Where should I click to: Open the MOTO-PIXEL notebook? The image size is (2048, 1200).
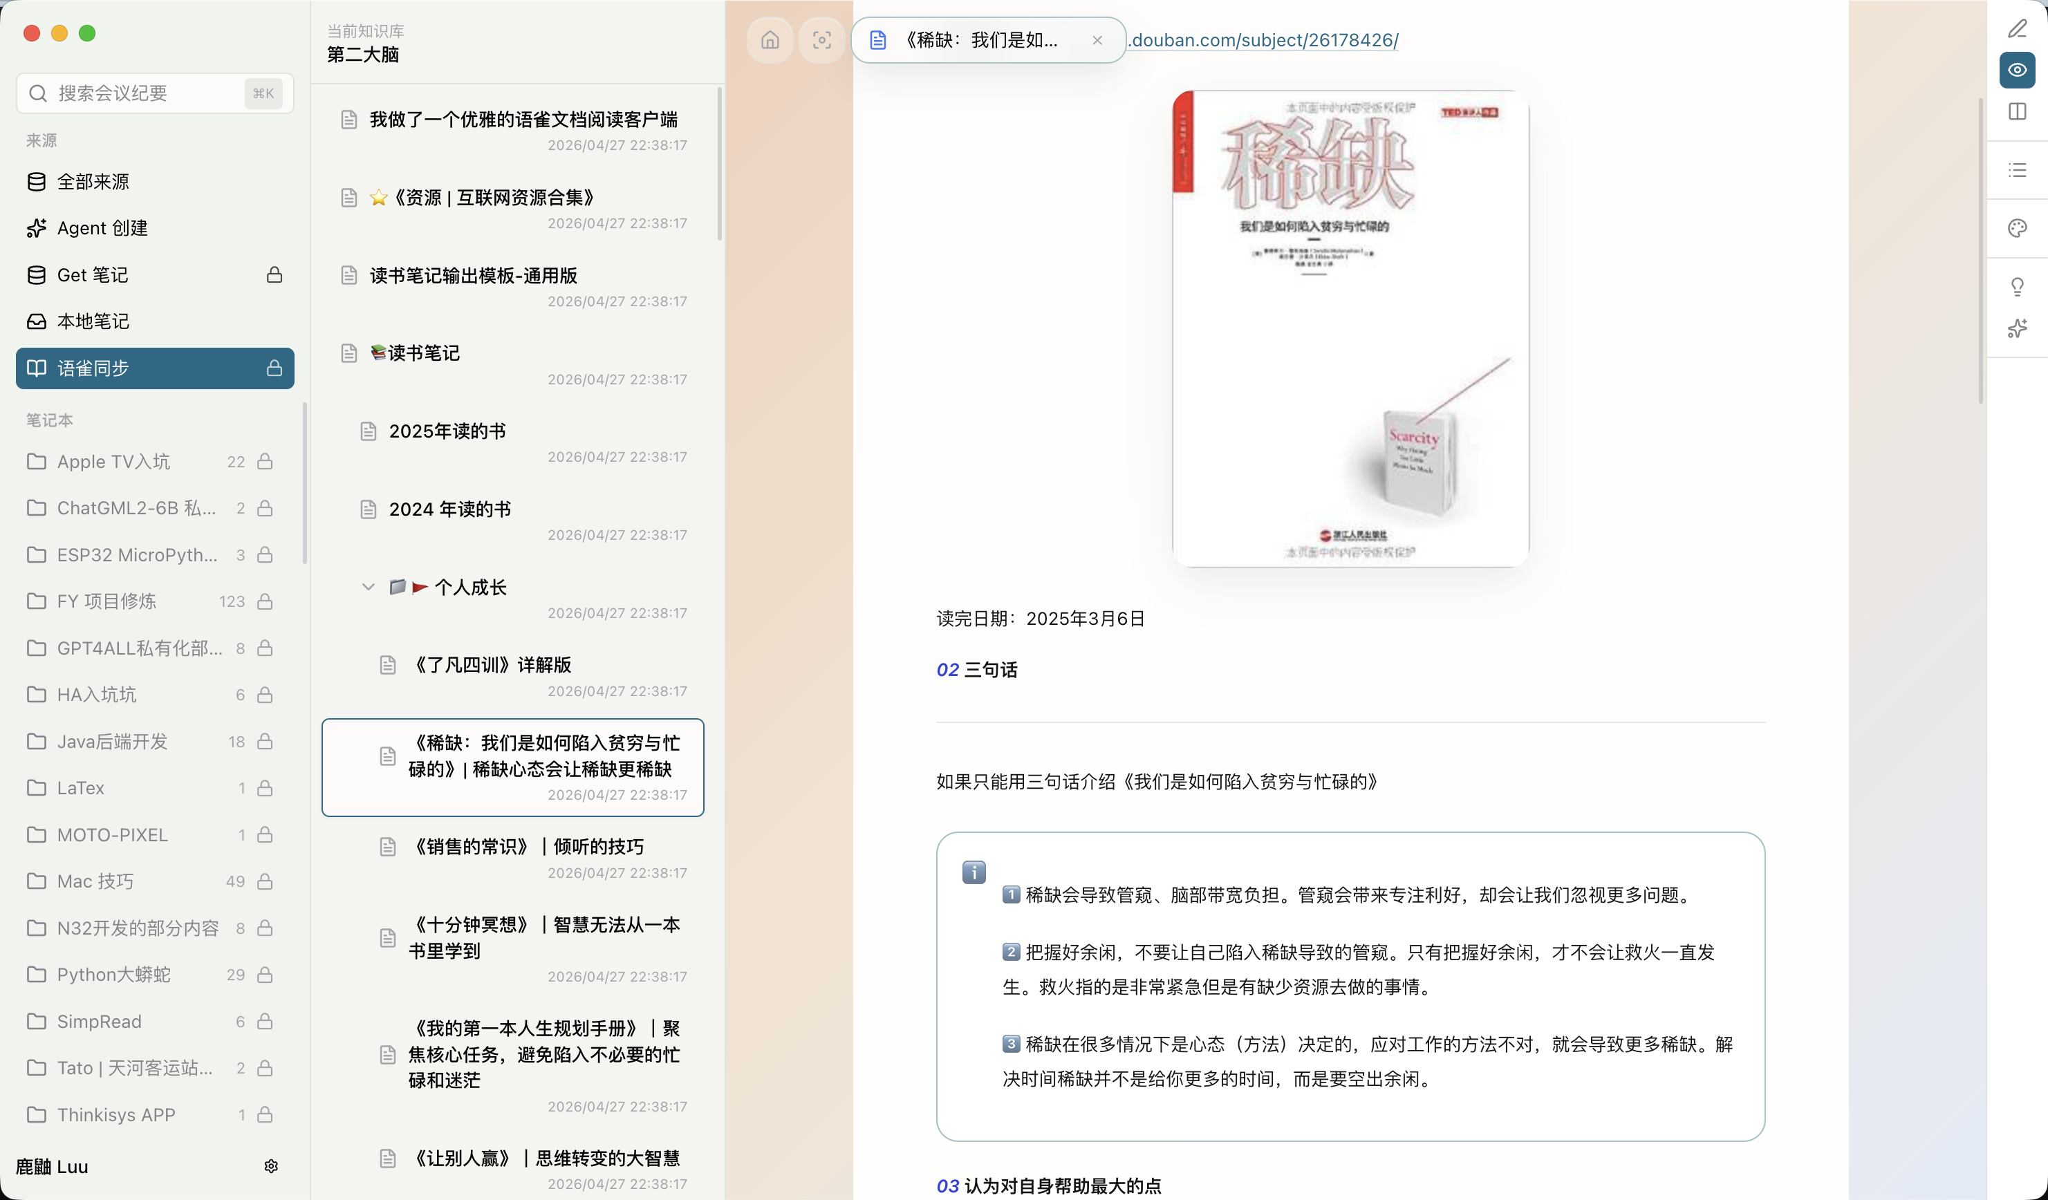(x=150, y=835)
